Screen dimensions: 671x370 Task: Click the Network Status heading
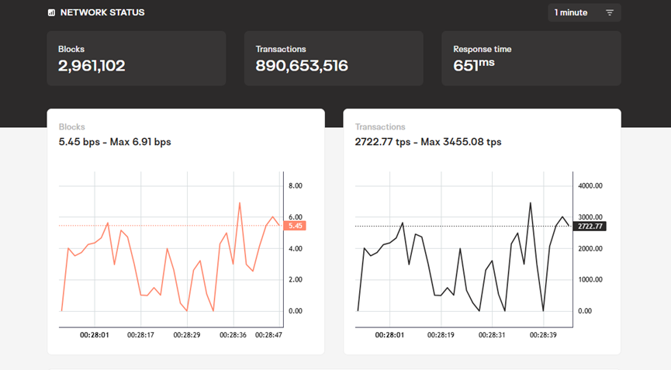(x=102, y=13)
